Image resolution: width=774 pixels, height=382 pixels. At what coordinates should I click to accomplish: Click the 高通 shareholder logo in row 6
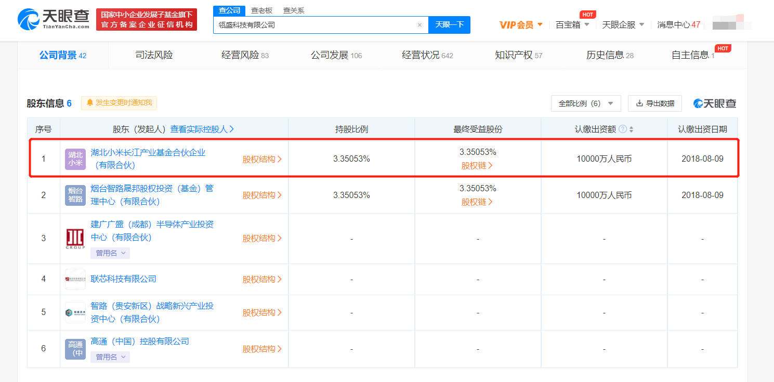[75, 349]
